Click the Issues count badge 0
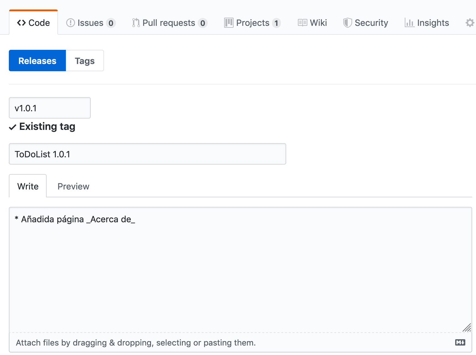Viewport: 476px width, 355px height. click(111, 23)
